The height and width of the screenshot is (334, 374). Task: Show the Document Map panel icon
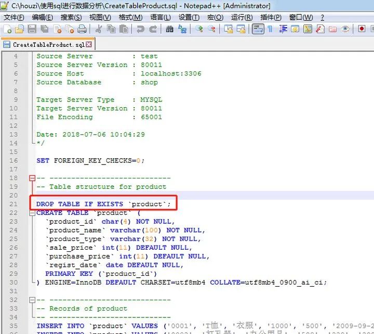[x=308, y=29]
